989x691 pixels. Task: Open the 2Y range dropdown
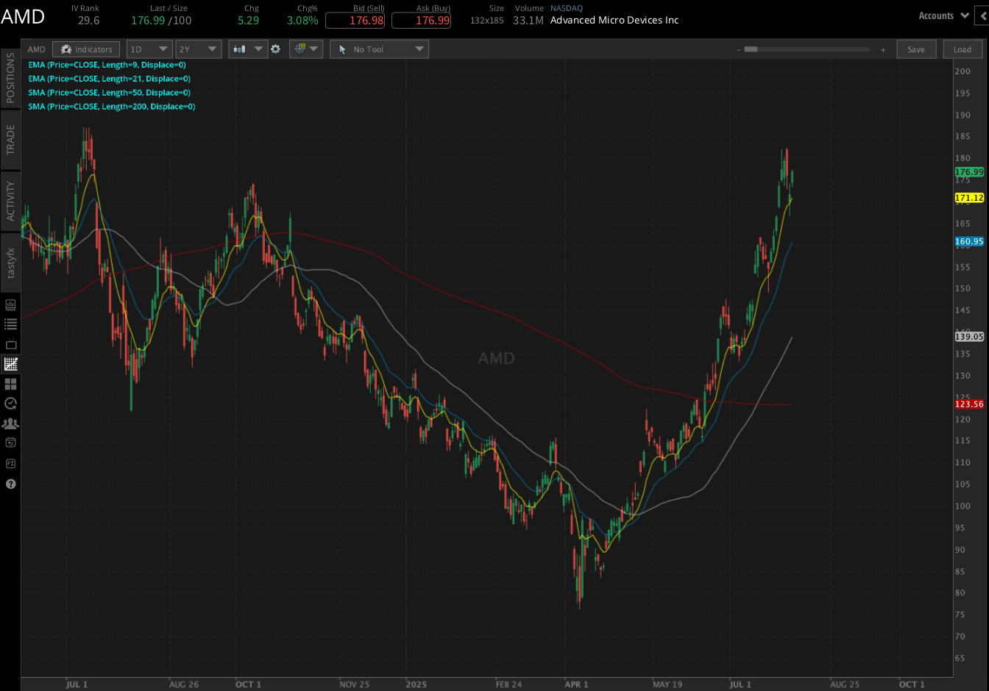(198, 49)
